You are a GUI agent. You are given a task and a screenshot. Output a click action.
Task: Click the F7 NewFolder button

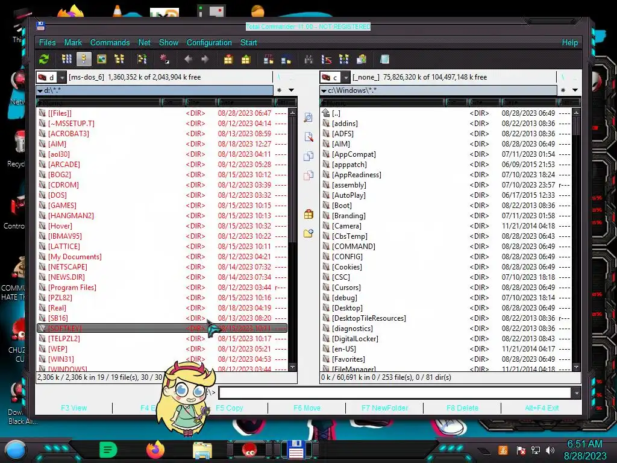click(x=385, y=408)
